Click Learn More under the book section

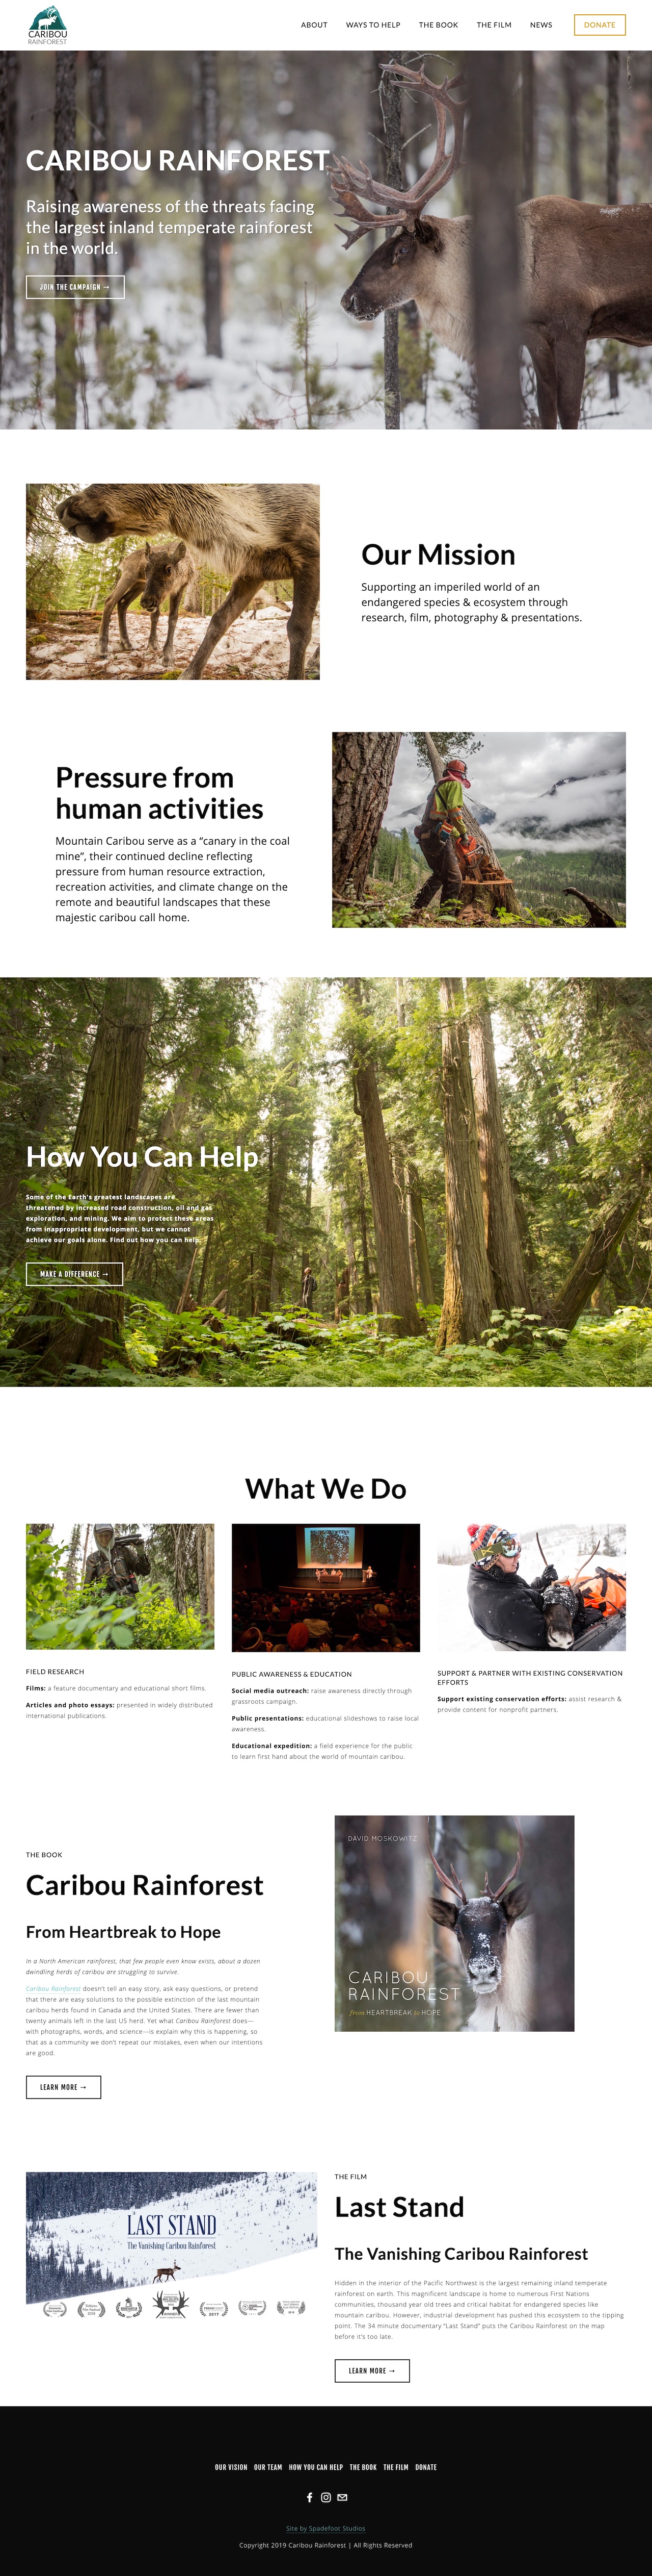point(64,2087)
